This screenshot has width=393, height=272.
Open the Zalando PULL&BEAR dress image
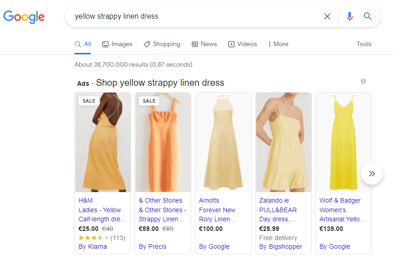(x=283, y=142)
